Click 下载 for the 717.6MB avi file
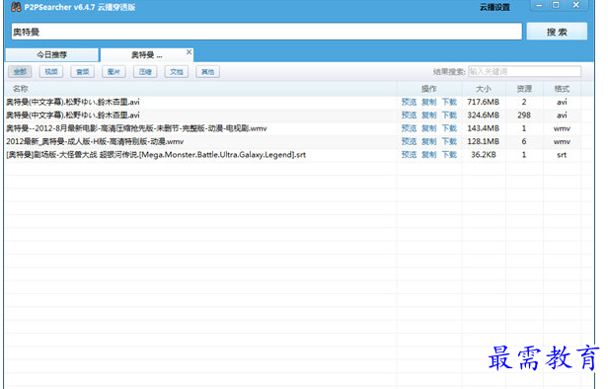Image resolution: width=608 pixels, height=389 pixels. coord(449,102)
